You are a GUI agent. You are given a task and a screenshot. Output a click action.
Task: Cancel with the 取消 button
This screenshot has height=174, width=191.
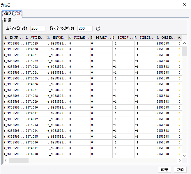click(180, 170)
